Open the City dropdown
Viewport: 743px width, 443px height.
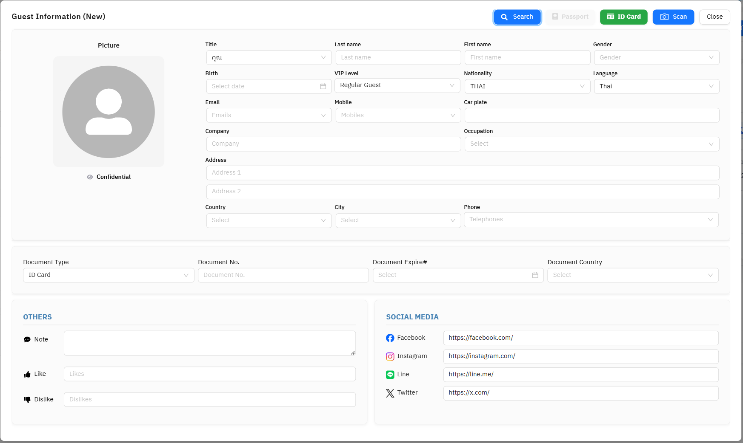tap(398, 220)
